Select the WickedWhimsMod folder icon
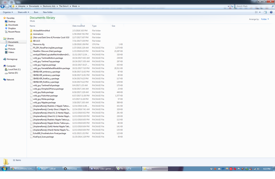The width and height of the screenshot is (275, 179). (31, 31)
